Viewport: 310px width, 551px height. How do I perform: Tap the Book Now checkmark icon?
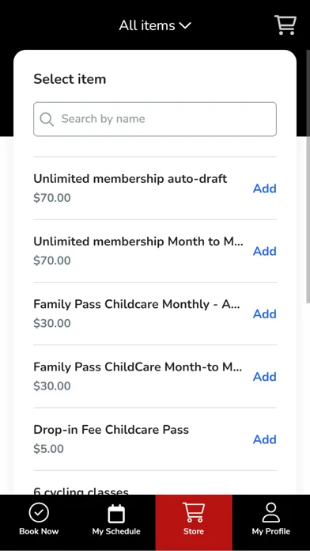point(39,513)
